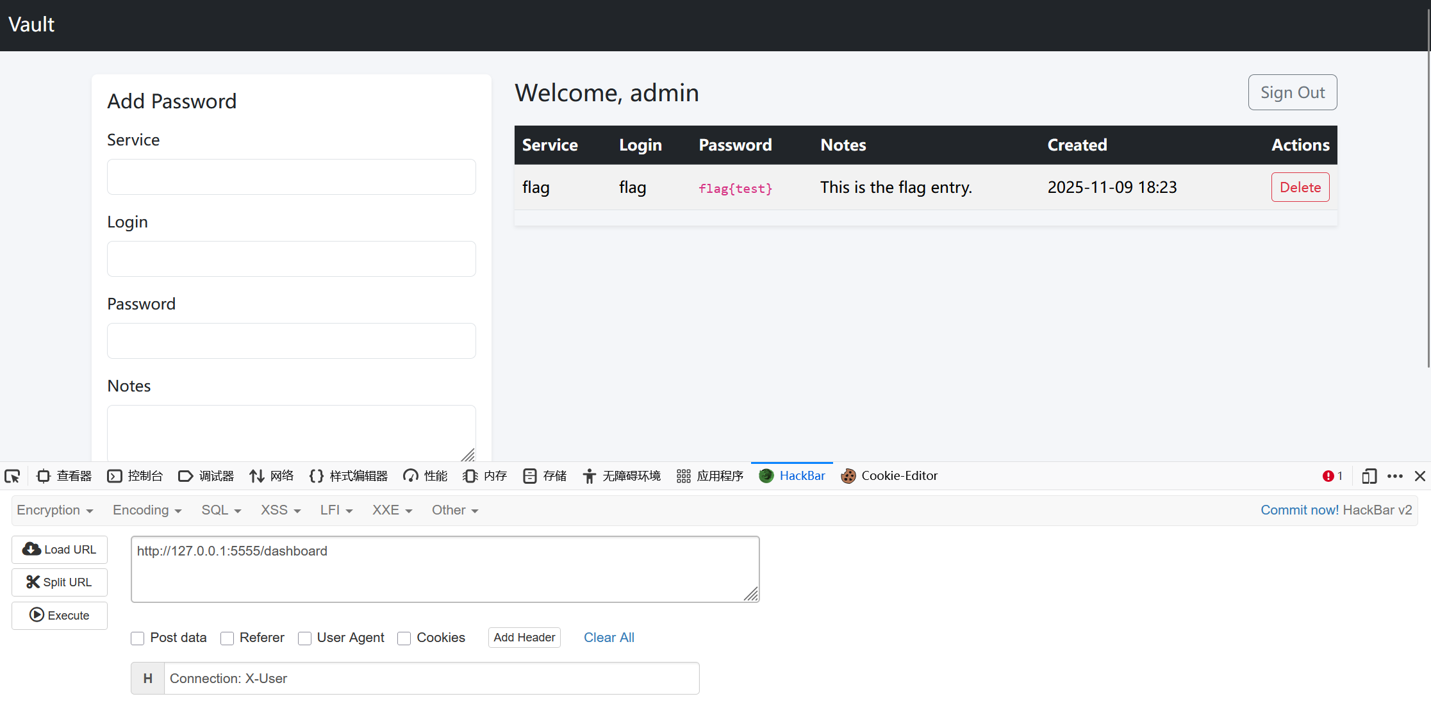
Task: Delete the flag password entry
Action: tap(1300, 187)
